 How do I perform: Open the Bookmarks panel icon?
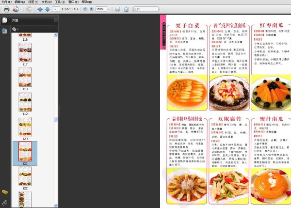point(5,31)
